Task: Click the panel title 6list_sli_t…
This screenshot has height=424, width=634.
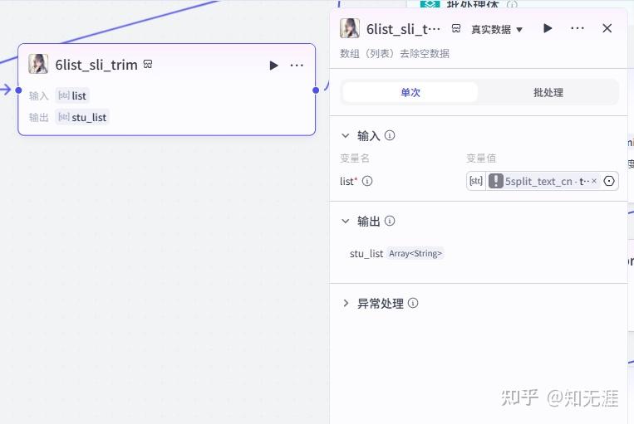Action: click(403, 29)
